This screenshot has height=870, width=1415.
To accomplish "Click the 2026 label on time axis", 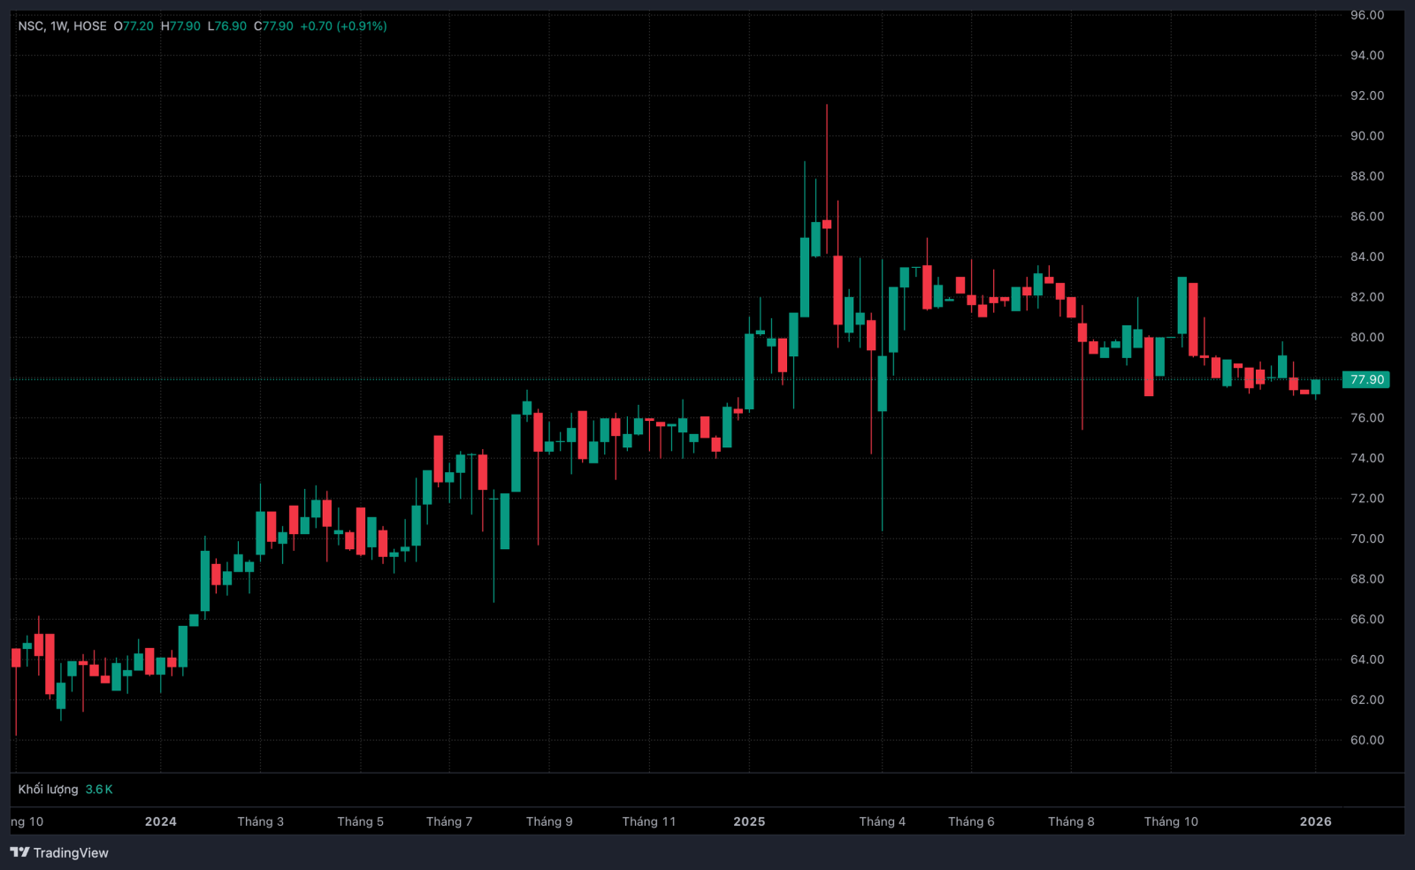I will click(x=1315, y=821).
